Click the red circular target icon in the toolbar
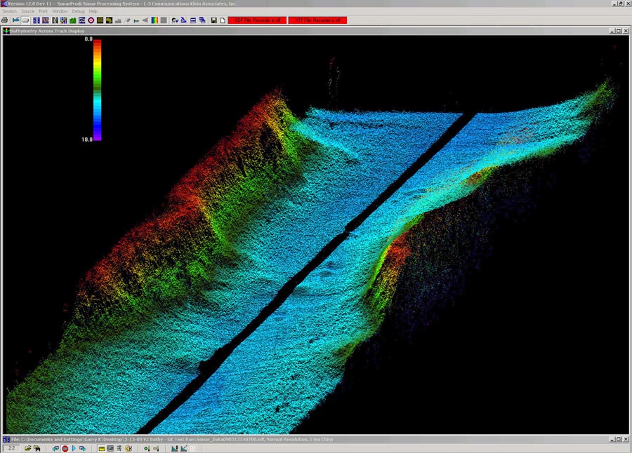 [91, 20]
